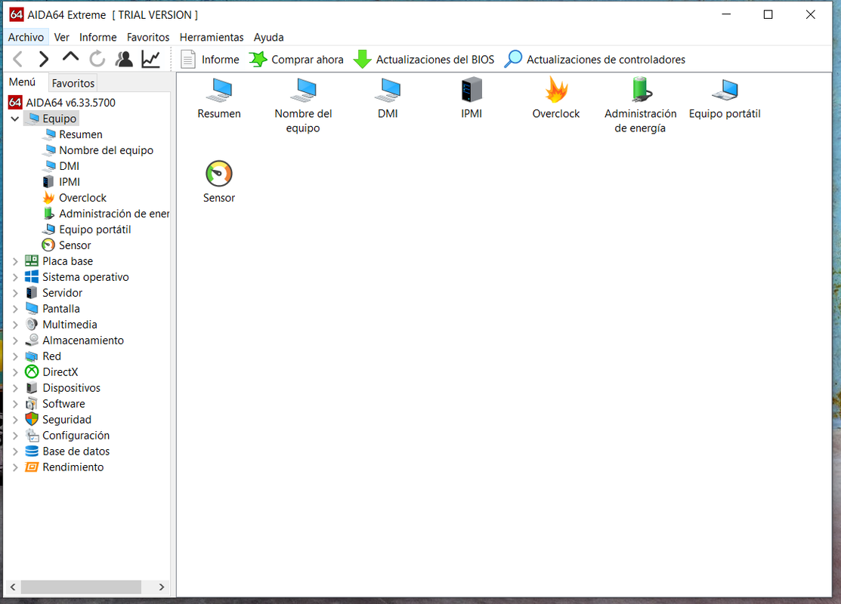
Task: Open Nombre del equipo icon in main pane
Action: coord(303,105)
